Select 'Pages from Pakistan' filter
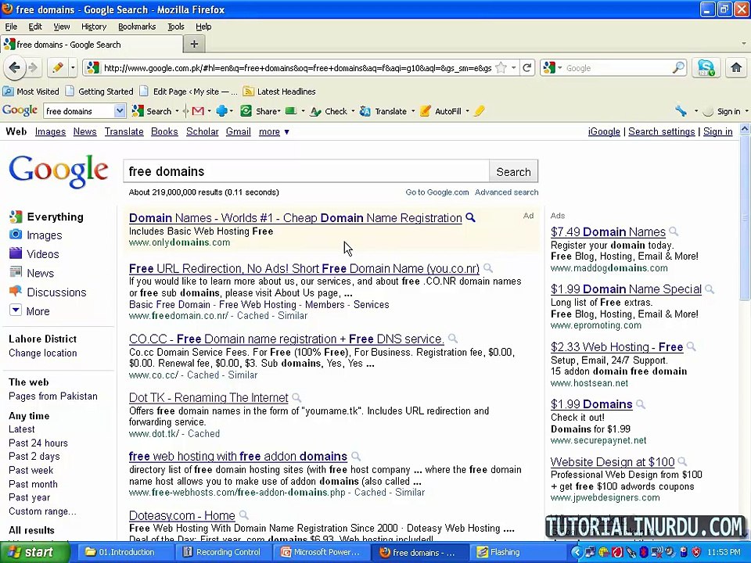This screenshot has height=563, width=751. tap(52, 396)
